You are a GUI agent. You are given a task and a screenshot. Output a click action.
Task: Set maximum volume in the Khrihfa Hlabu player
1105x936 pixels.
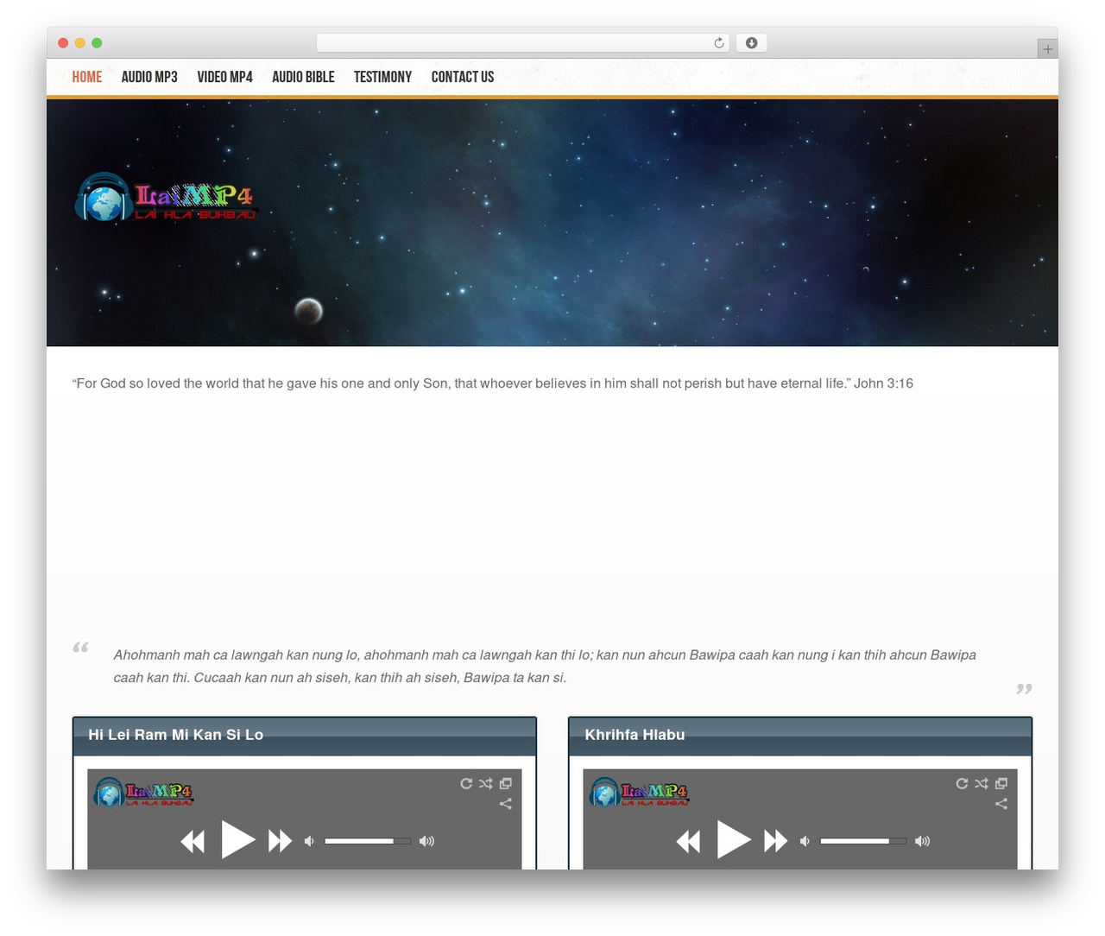pos(922,841)
